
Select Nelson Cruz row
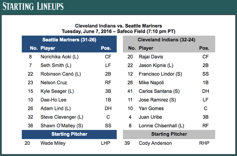[69, 83]
